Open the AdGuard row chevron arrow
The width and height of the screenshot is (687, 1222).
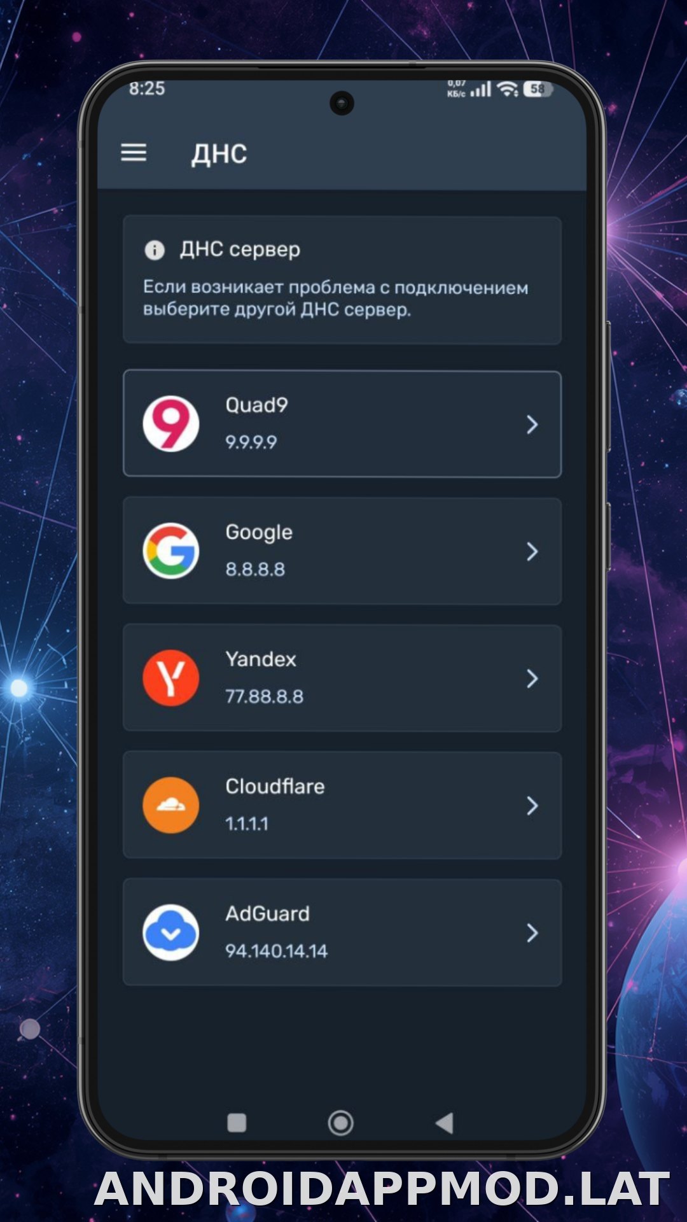(532, 934)
